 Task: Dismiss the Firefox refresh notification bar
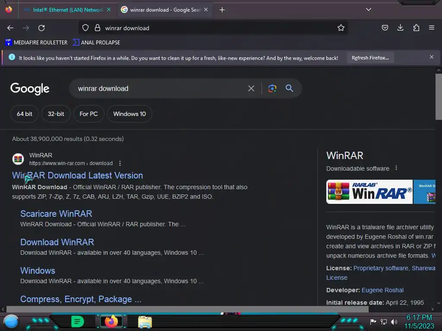click(432, 57)
